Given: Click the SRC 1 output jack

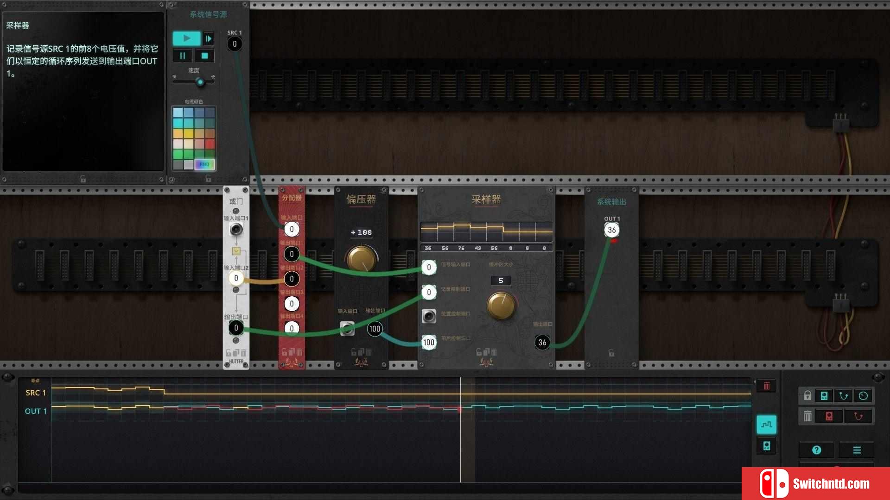Looking at the screenshot, I should pos(235,44).
